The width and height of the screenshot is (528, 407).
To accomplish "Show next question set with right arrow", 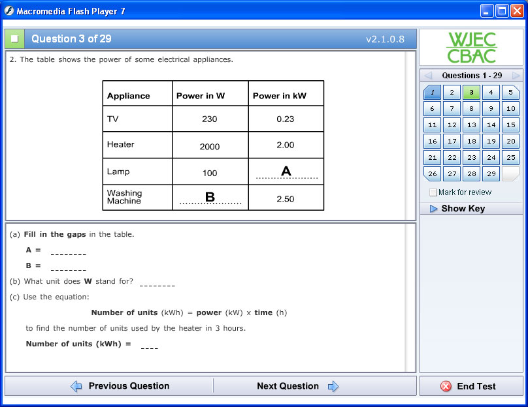I will pyautogui.click(x=516, y=75).
